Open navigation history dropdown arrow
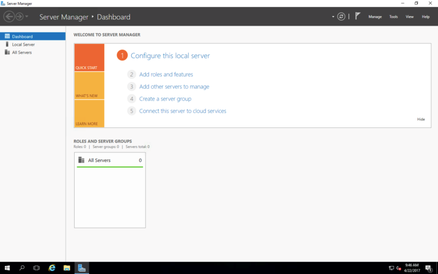Viewport: 438px width, 274px height. click(27, 17)
